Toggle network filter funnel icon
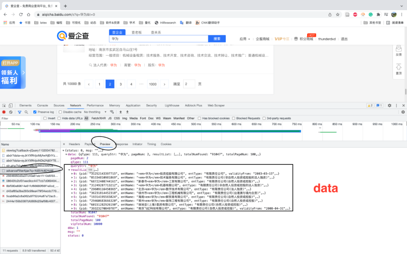 pyautogui.click(x=20, y=112)
